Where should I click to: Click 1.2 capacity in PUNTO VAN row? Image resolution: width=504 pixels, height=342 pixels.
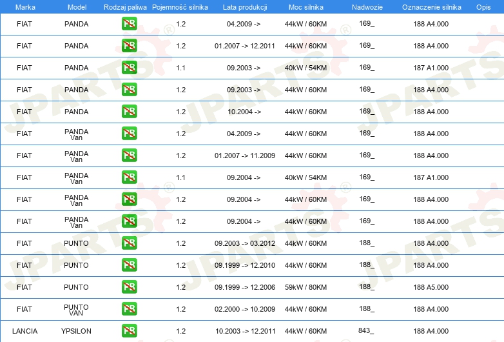point(180,309)
